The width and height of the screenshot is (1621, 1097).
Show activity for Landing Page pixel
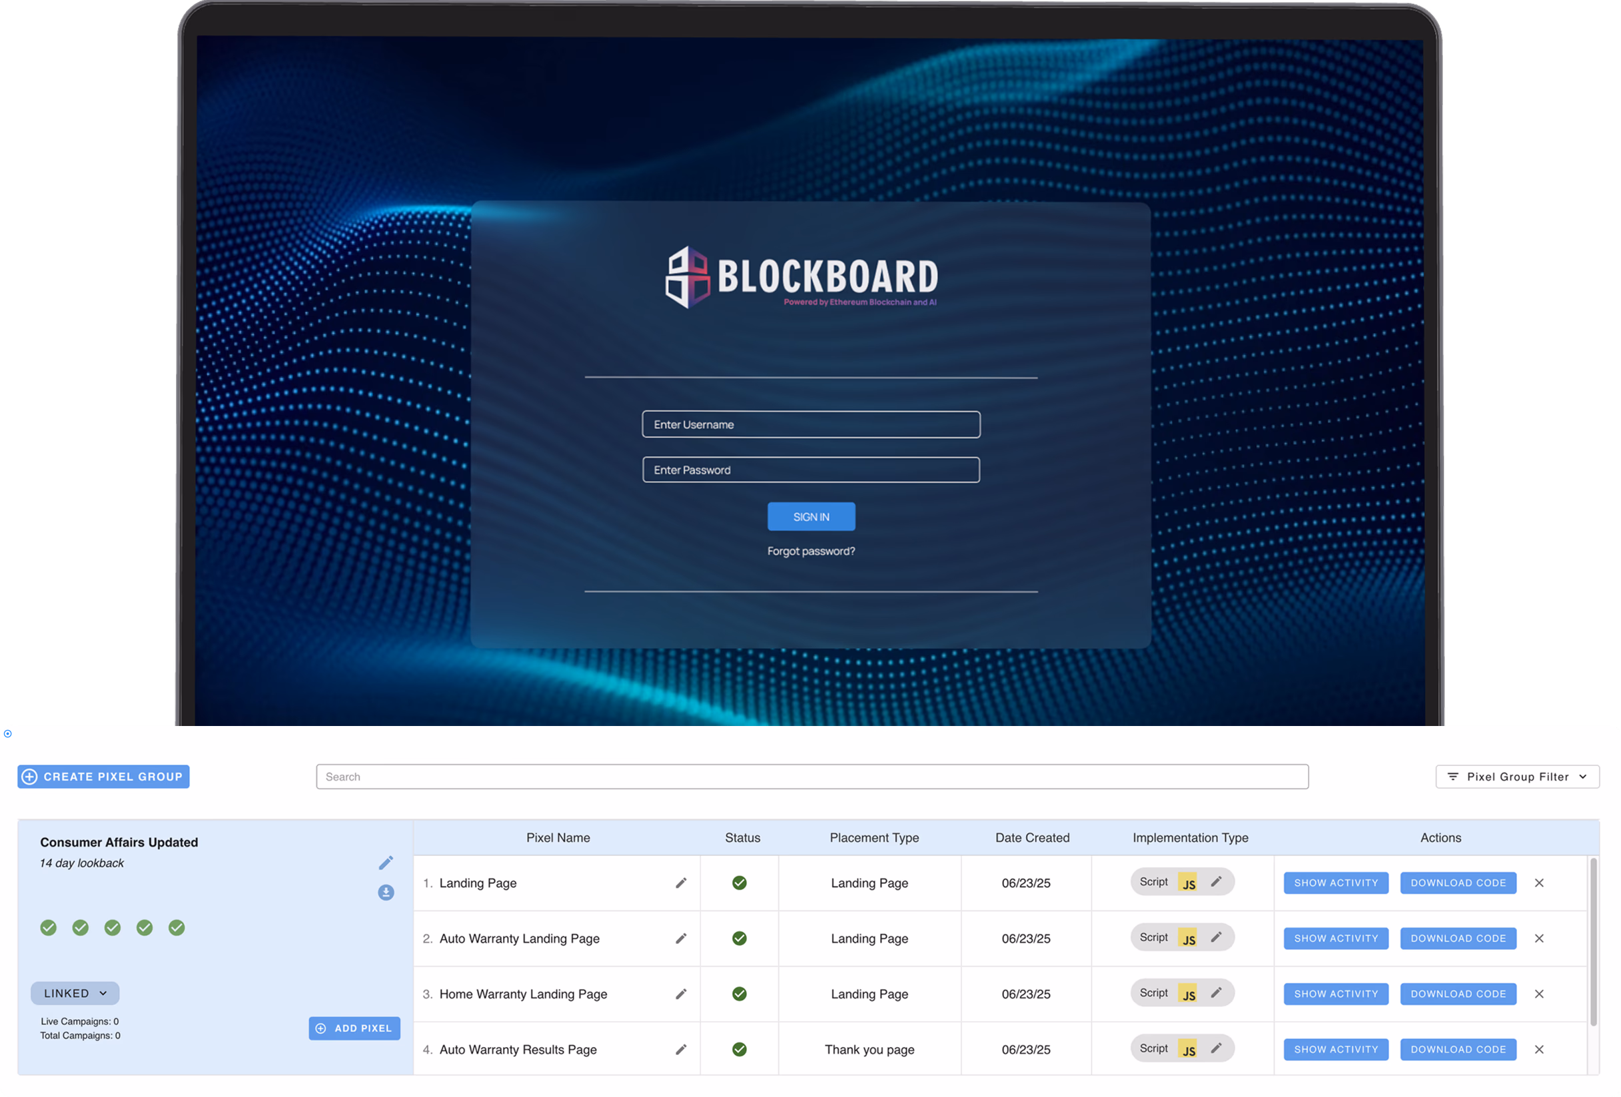[1336, 883]
